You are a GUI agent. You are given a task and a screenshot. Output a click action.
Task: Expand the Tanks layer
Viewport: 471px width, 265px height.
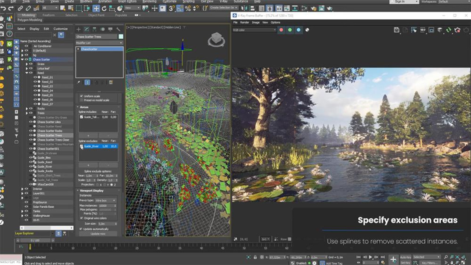point(22,211)
